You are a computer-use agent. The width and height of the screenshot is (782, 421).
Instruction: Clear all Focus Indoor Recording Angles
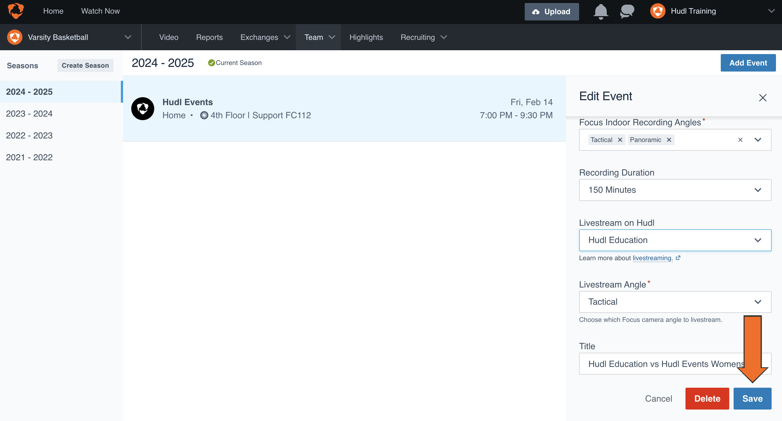740,140
